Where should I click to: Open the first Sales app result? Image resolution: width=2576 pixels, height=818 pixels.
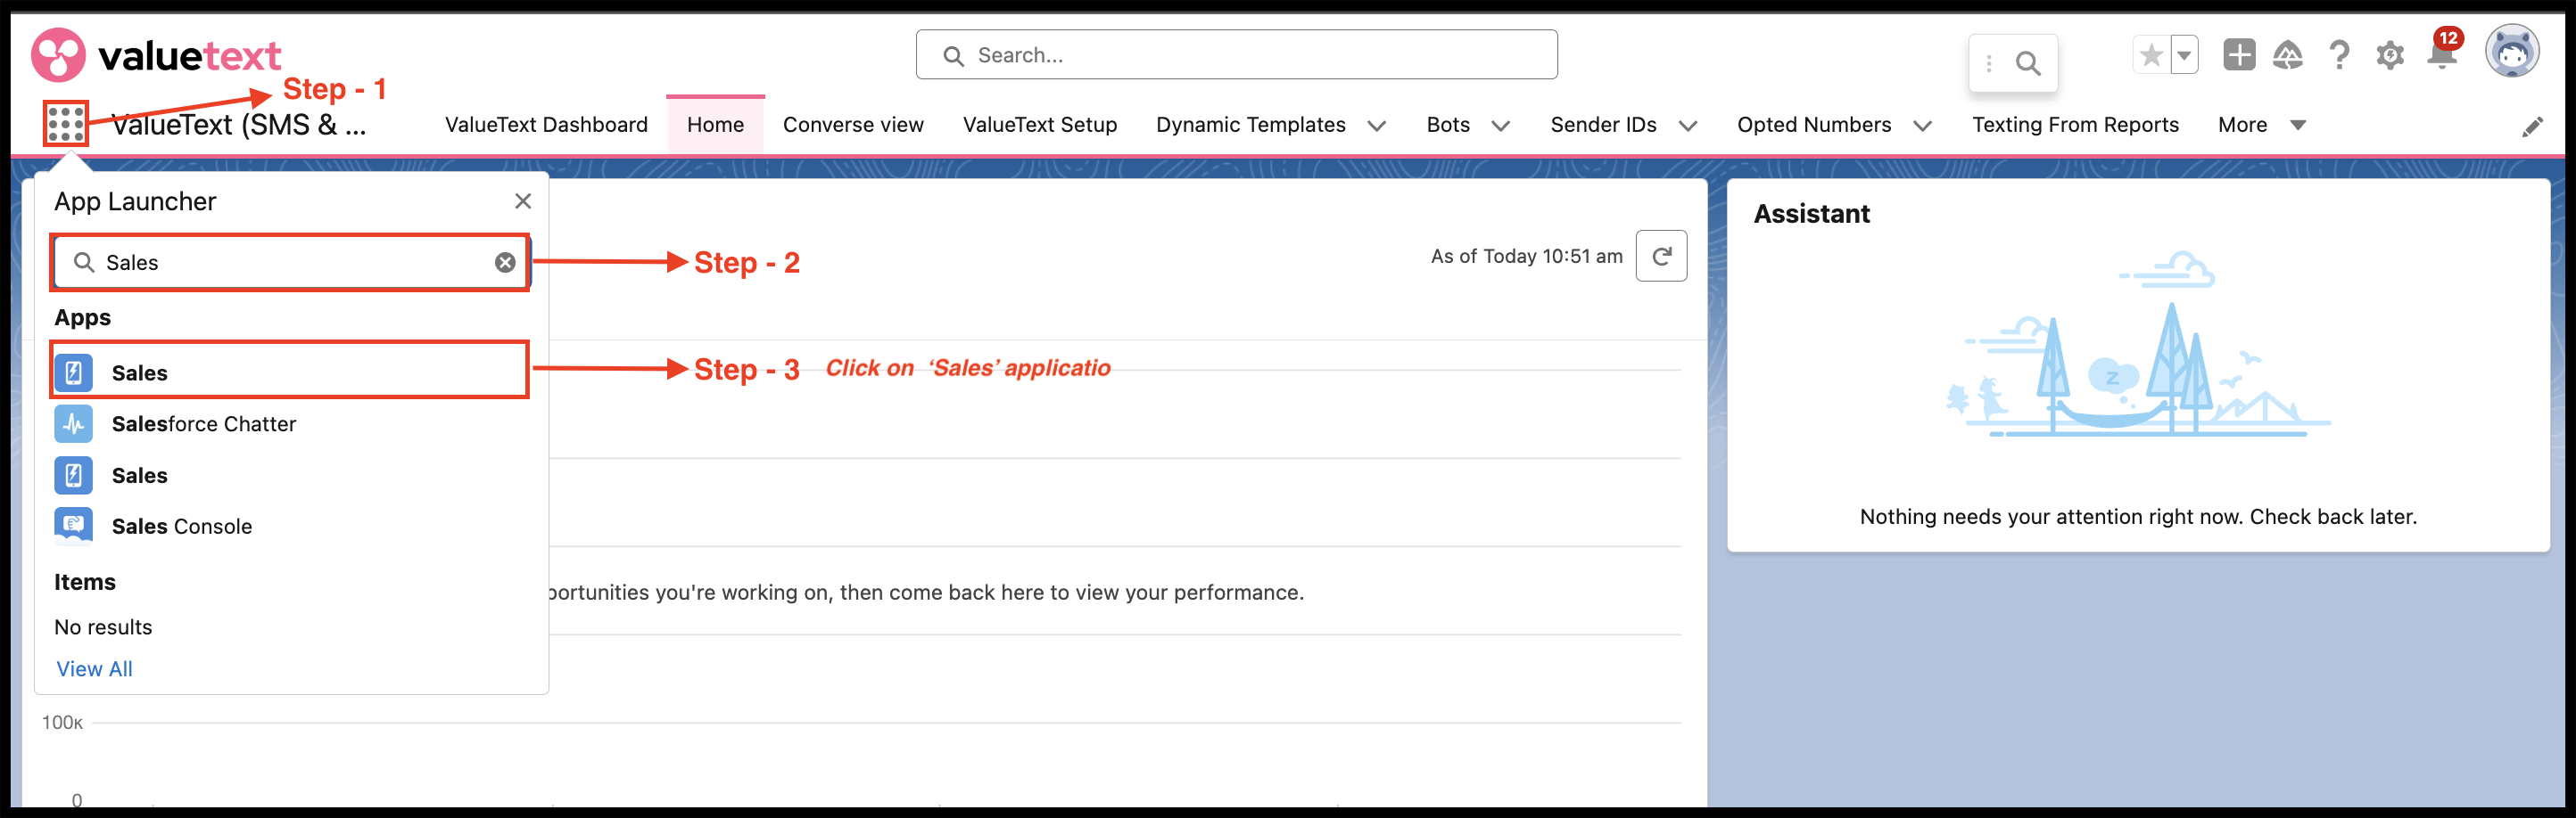289,371
